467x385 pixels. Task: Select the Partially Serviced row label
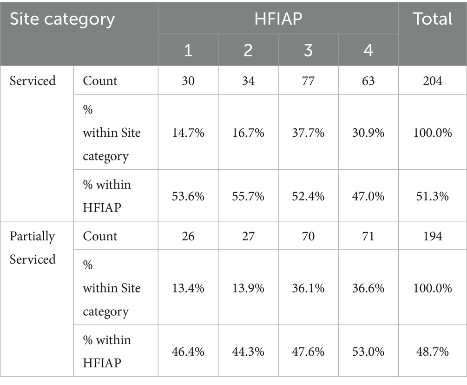click(33, 248)
